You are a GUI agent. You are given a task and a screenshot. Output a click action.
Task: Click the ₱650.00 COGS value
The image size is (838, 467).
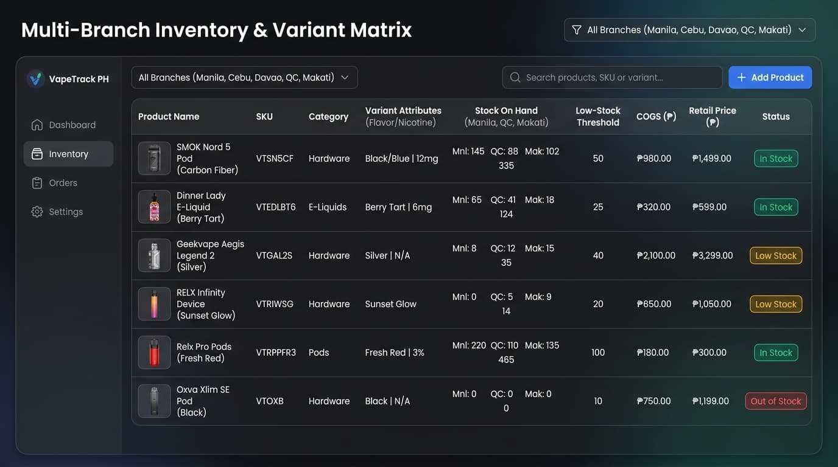[x=654, y=304]
